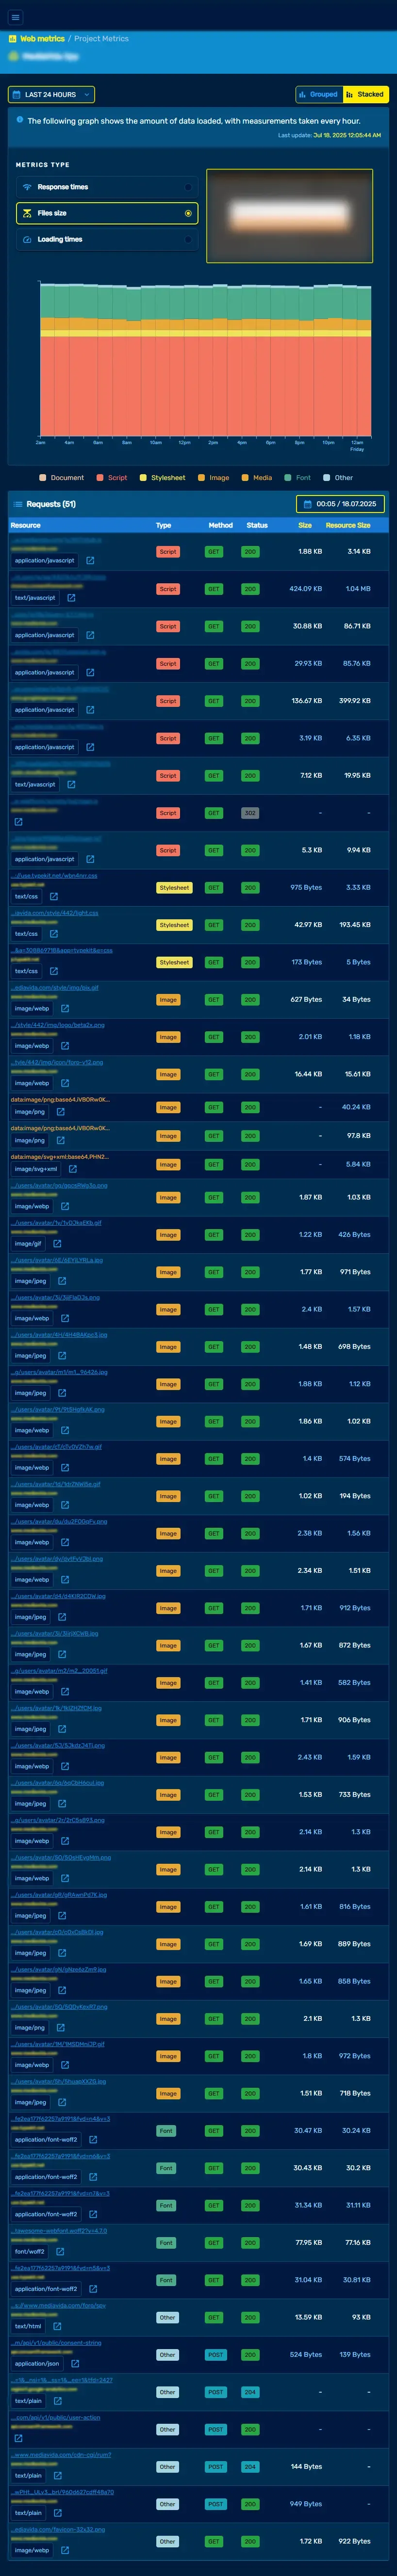397x2576 pixels.
Task: Open the favicon-32x32.png resource link
Action: click(58, 2529)
